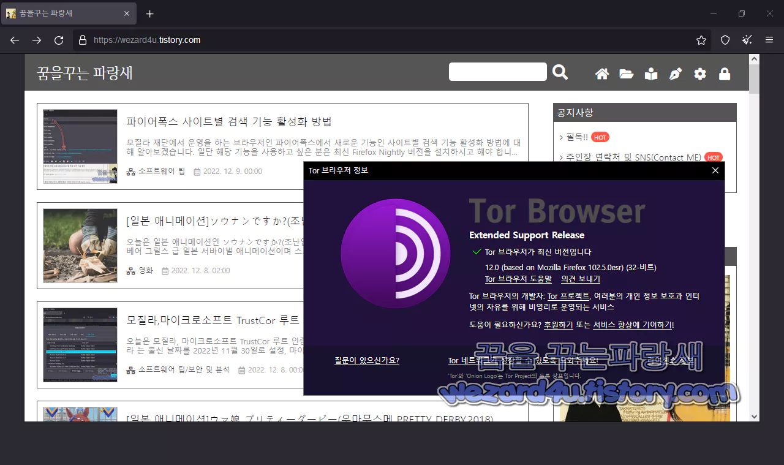The height and width of the screenshot is (465, 784).
Task: Click the page scrollbar up arrow
Action: (x=755, y=59)
